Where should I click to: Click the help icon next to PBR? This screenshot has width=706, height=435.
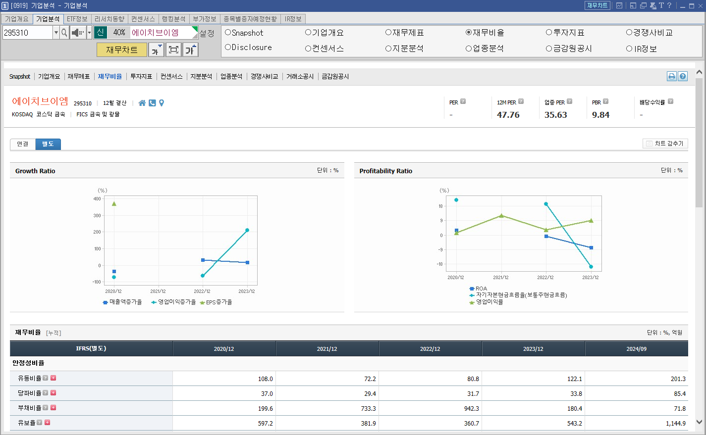click(x=605, y=101)
